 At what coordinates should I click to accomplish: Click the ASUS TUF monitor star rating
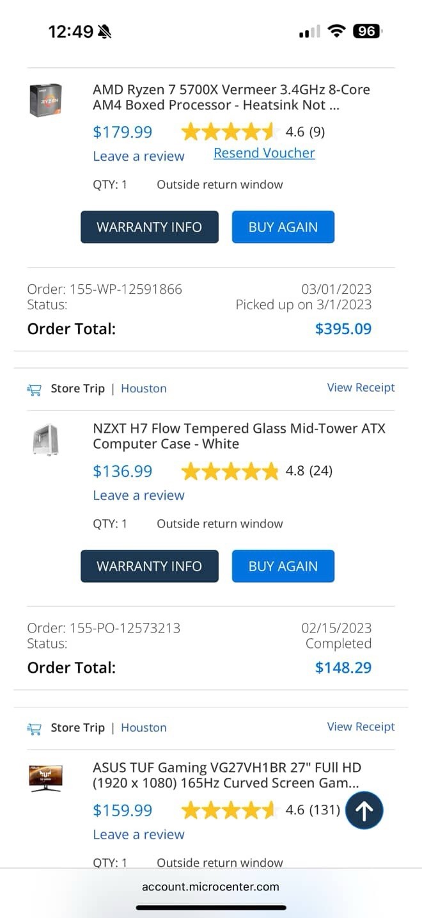[x=228, y=810]
